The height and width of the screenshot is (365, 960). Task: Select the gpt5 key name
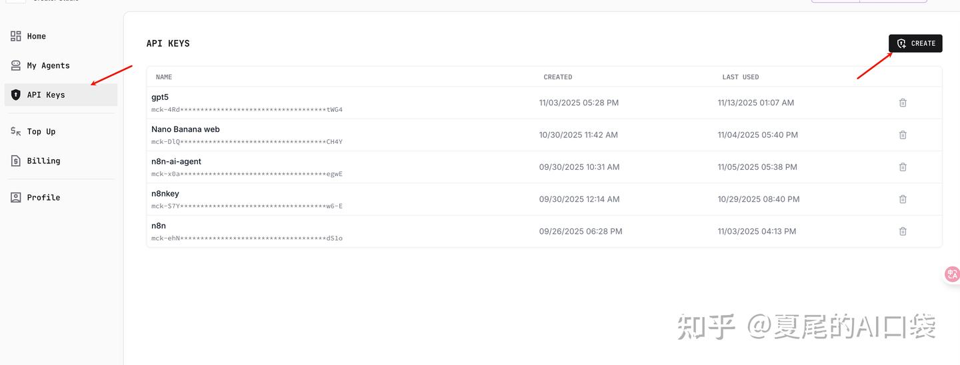coord(160,97)
